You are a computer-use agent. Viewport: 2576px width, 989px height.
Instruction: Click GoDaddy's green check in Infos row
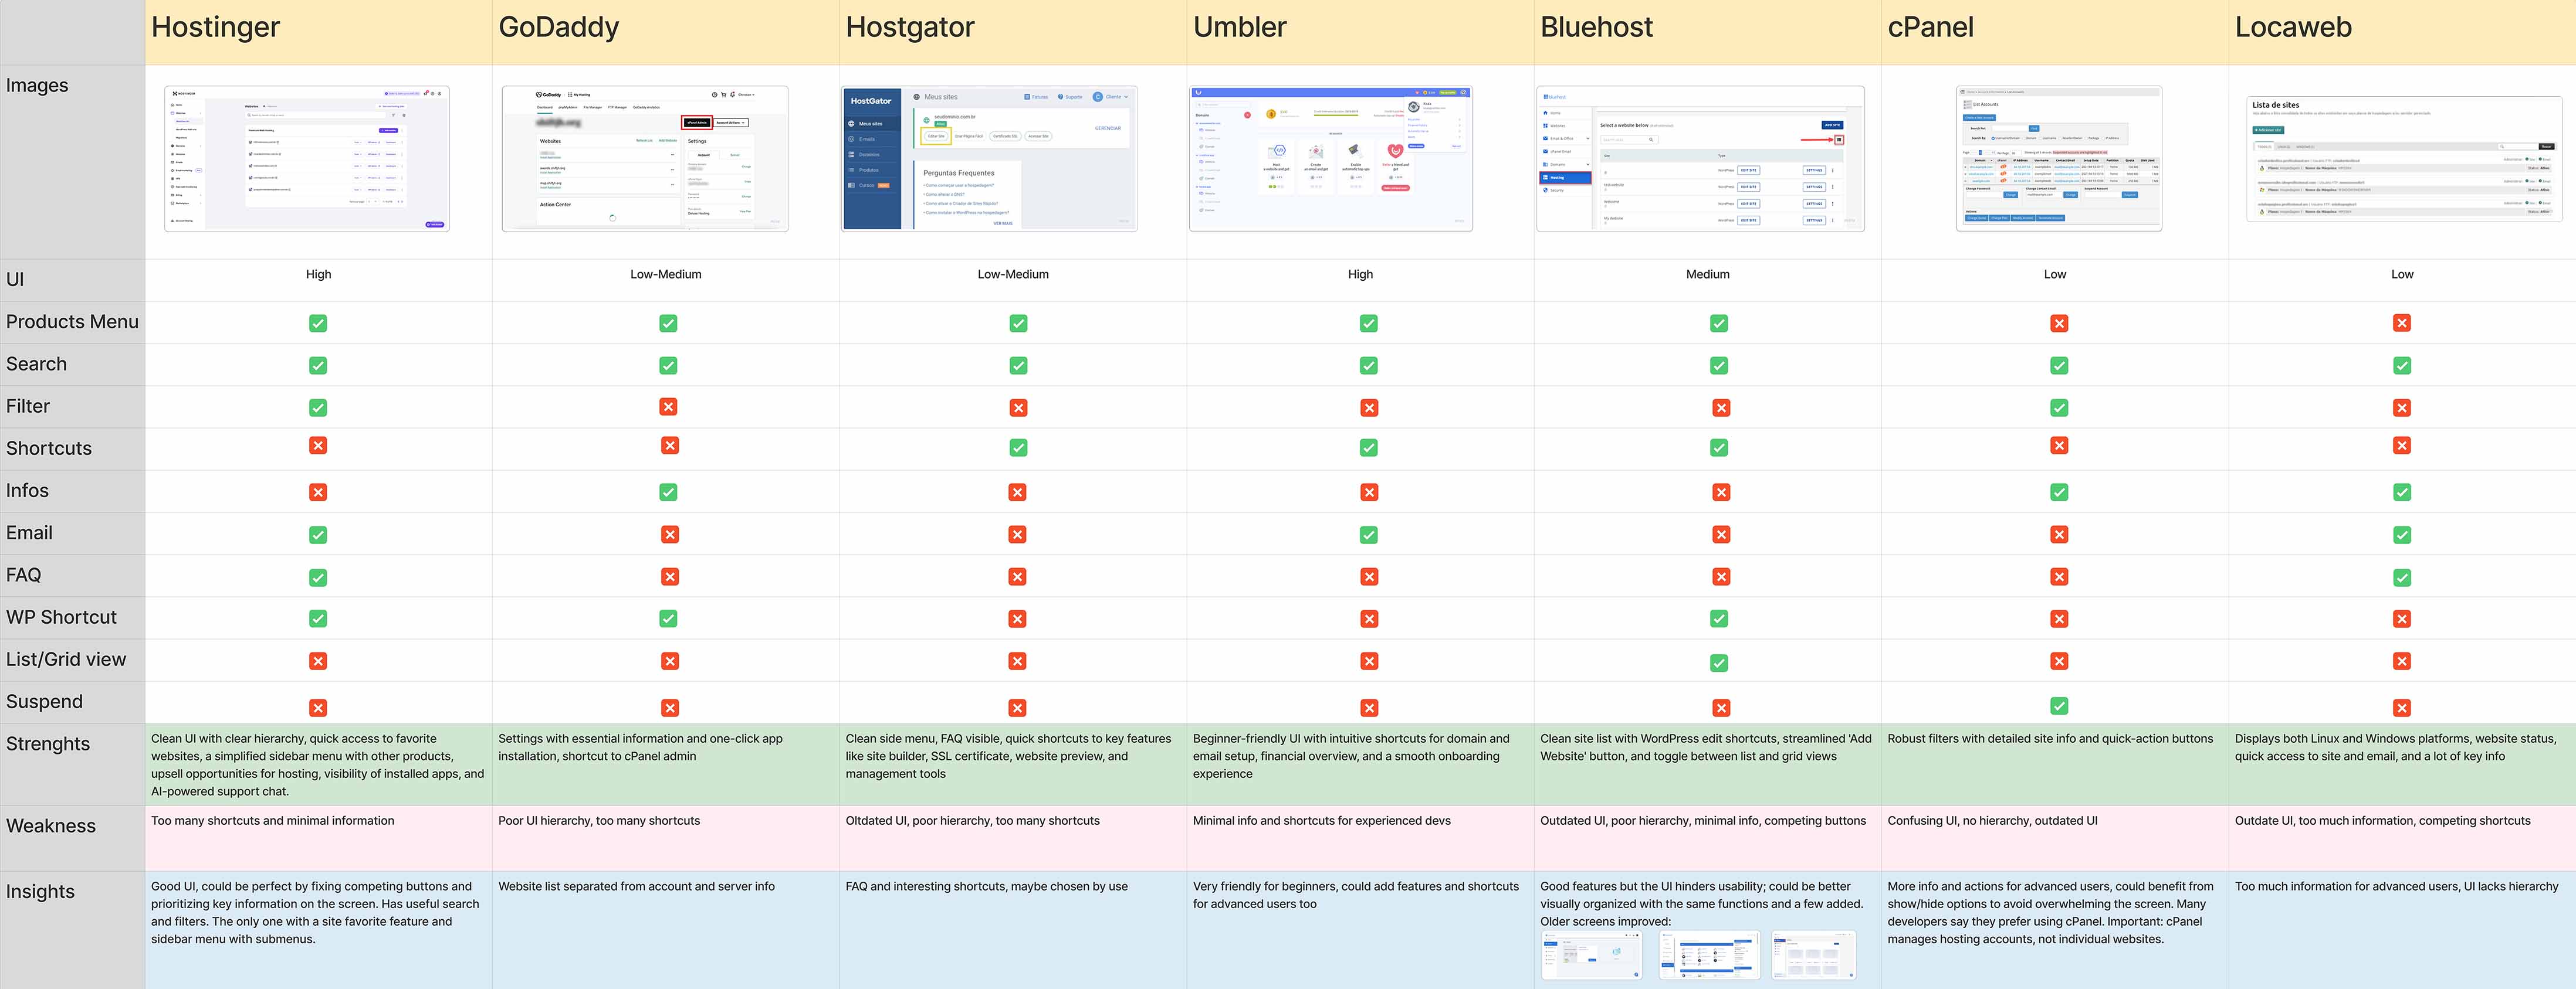[x=669, y=492]
